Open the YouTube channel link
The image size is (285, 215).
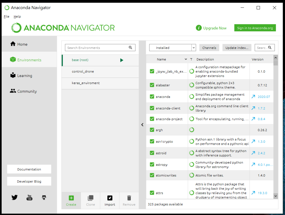pyautogui.click(x=29, y=197)
